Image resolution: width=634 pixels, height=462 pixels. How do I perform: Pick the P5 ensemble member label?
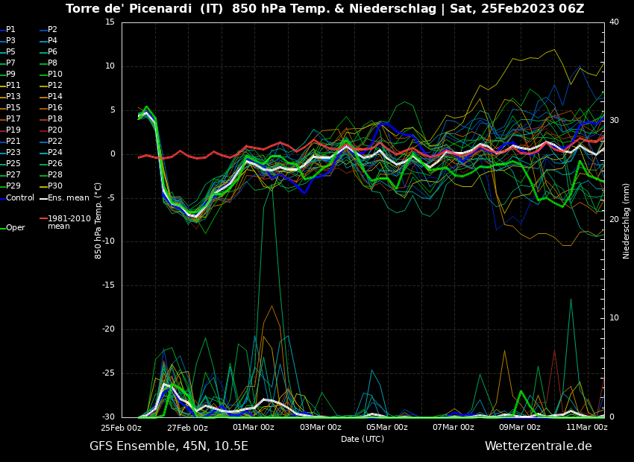[10, 51]
